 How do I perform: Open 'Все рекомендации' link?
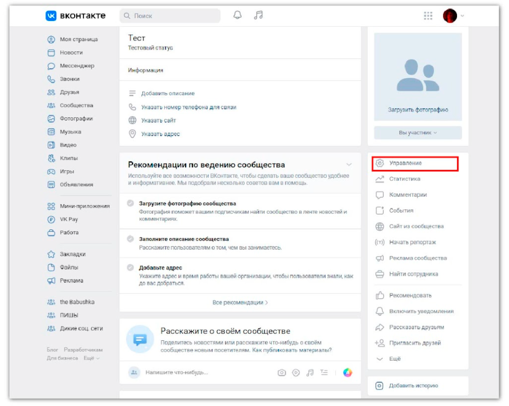(x=240, y=302)
